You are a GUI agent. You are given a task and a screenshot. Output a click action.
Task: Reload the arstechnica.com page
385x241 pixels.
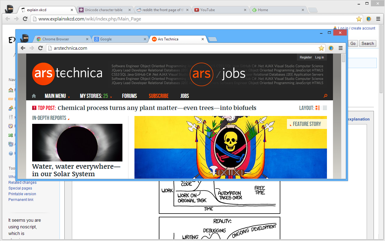point(40,48)
